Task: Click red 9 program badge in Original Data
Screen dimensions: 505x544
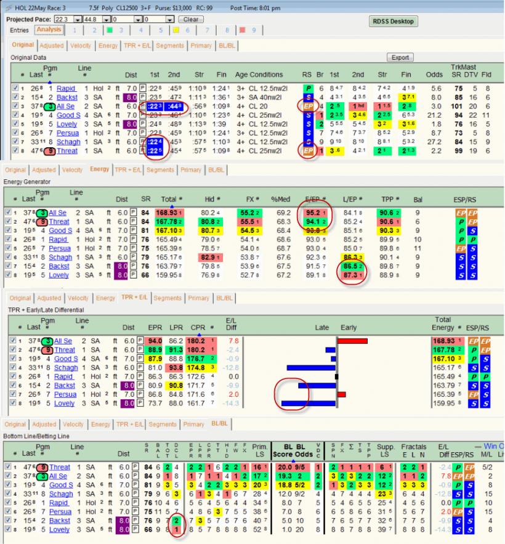Action: pos(50,150)
